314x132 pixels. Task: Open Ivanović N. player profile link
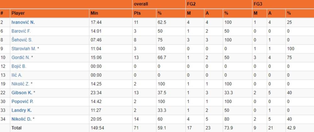[23, 22]
